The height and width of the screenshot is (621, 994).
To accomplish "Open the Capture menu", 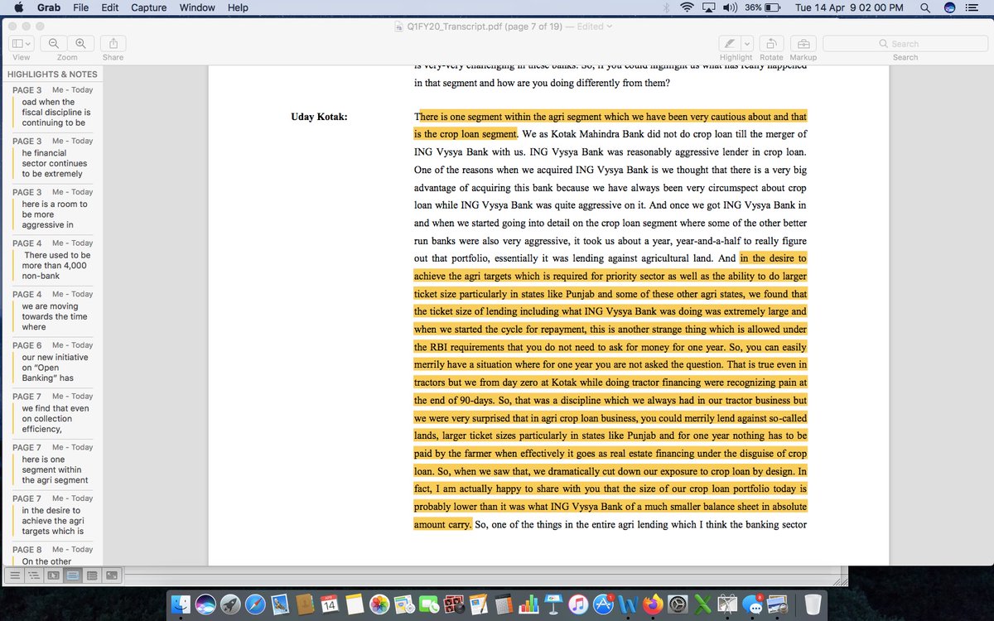I will click(x=149, y=7).
